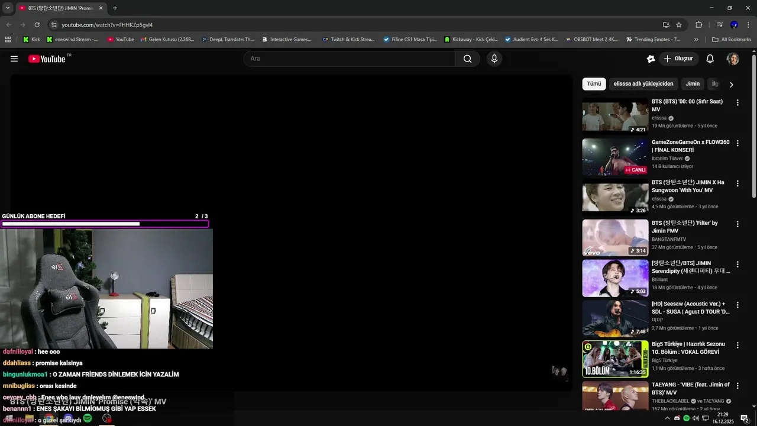Viewport: 757px width, 426px height.
Task: Open Trending Emotes bookmark
Action: 653,40
